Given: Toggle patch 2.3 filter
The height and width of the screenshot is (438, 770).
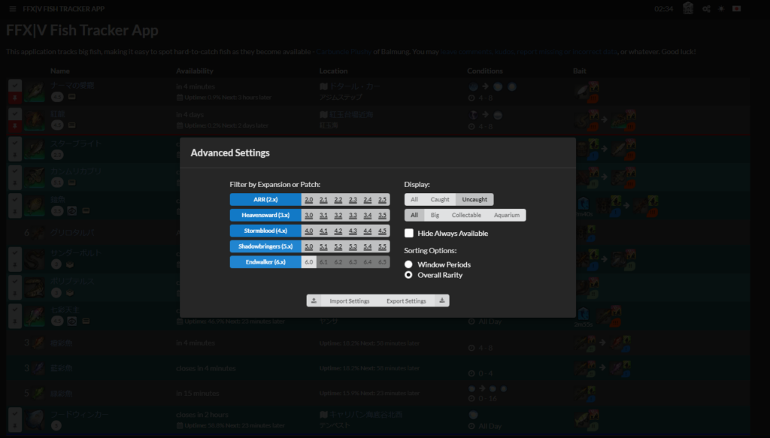Looking at the screenshot, I should tap(353, 200).
